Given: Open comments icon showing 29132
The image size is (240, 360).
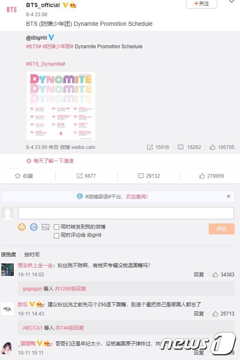Looking at the screenshot, I should (x=140, y=176).
